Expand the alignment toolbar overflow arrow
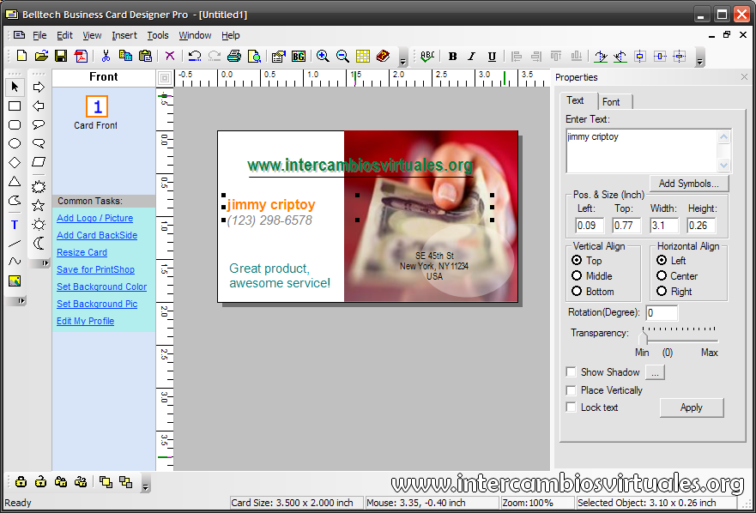 click(x=700, y=59)
